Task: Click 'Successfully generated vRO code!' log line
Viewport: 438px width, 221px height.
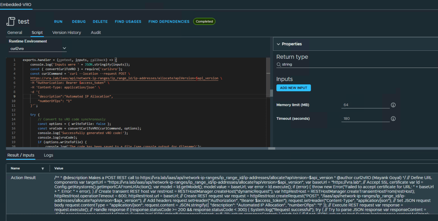Action: click(x=83, y=133)
